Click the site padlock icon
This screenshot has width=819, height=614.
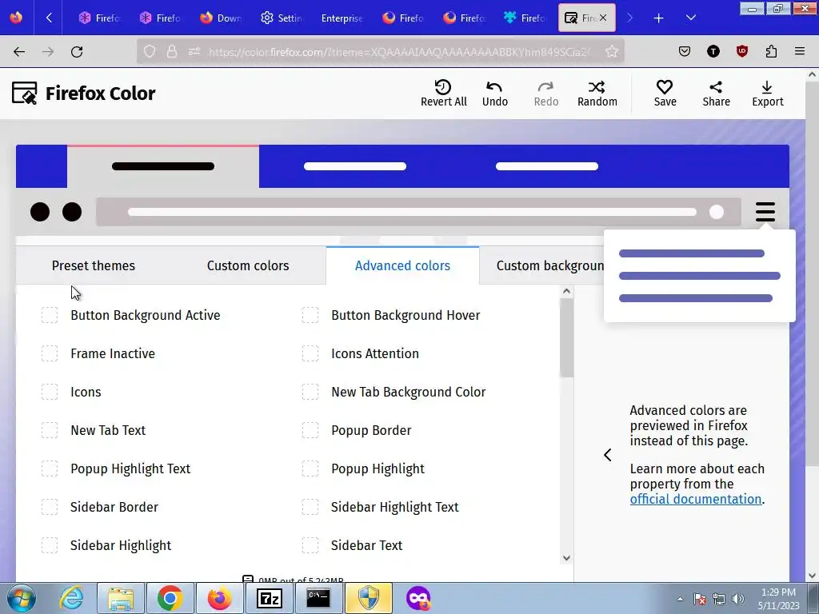(172, 52)
